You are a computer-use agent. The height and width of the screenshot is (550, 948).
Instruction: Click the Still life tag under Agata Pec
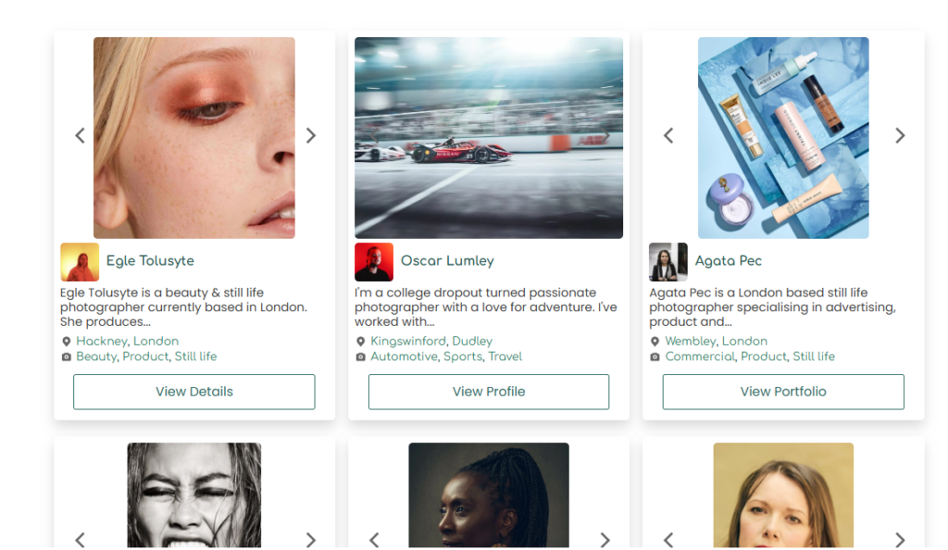click(814, 356)
